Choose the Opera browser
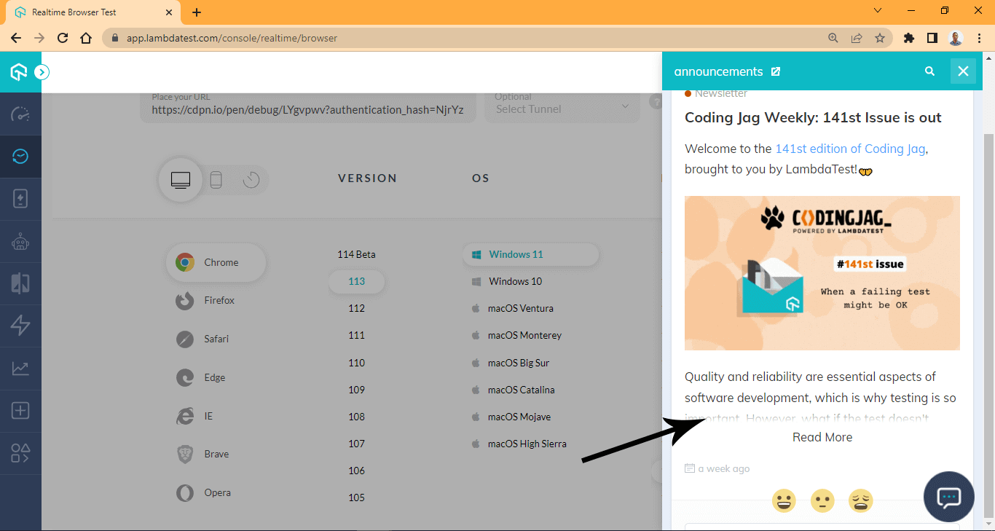The height and width of the screenshot is (531, 995). click(204, 492)
